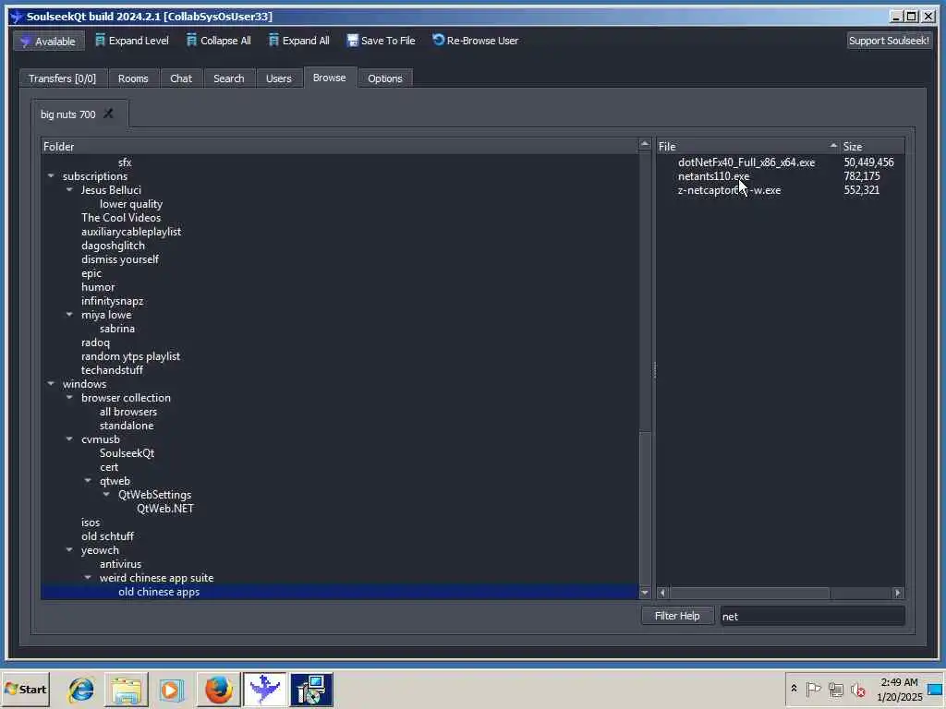Collapse weird chinese app suite arrow
This screenshot has width=946, height=709.
tap(88, 578)
